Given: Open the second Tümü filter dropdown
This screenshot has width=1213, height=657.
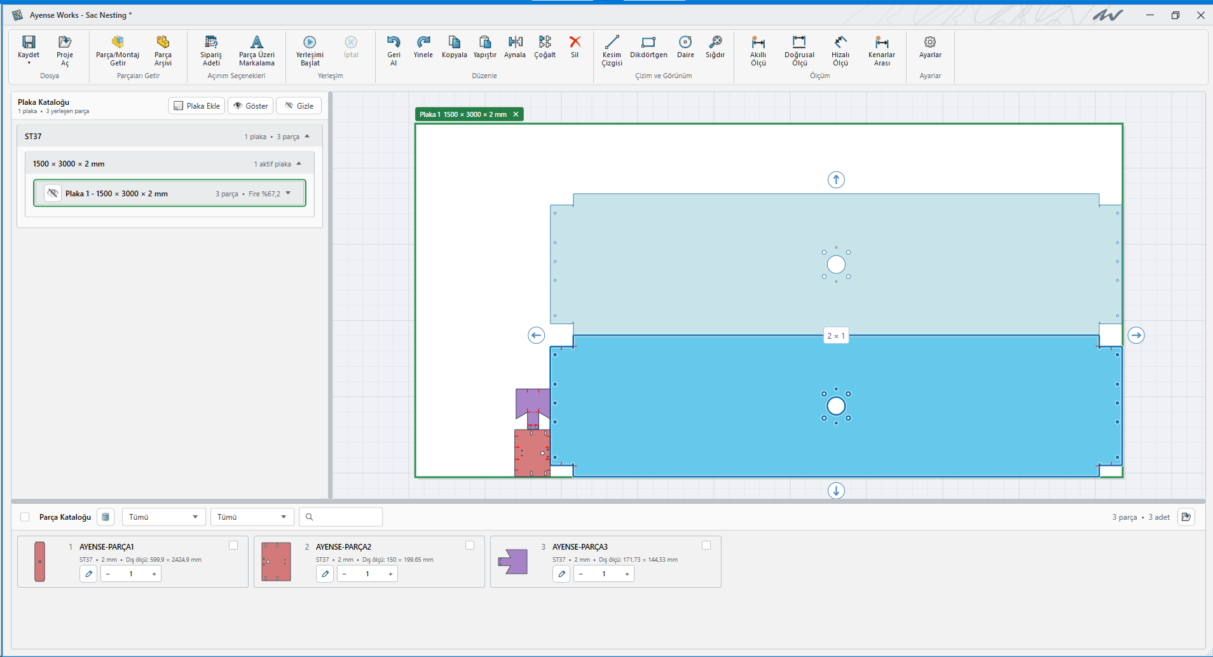Looking at the screenshot, I should [x=252, y=517].
